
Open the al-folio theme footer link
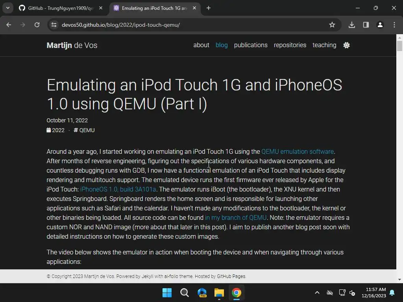click(x=178, y=276)
